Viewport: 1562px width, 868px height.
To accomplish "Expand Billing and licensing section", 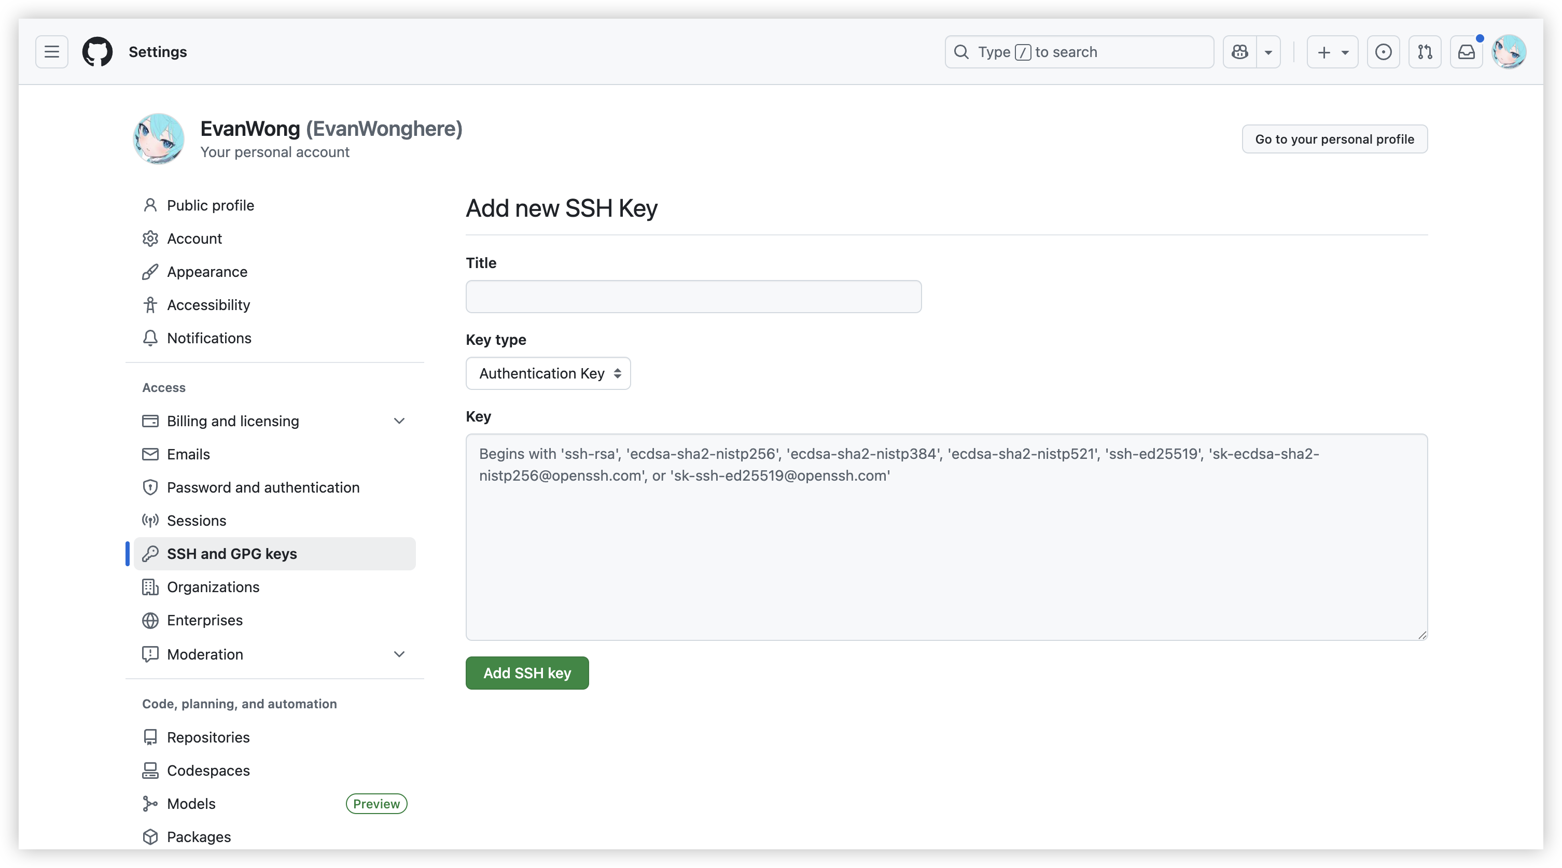I will [x=398, y=421].
